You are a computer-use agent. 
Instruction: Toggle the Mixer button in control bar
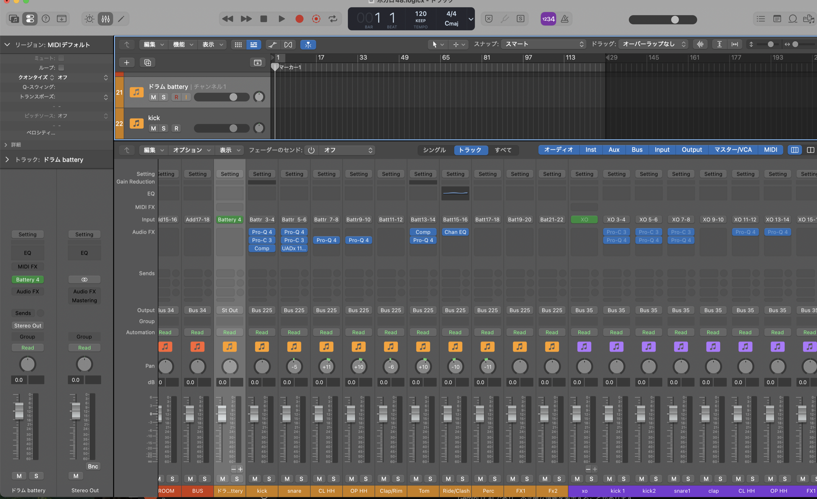[105, 19]
